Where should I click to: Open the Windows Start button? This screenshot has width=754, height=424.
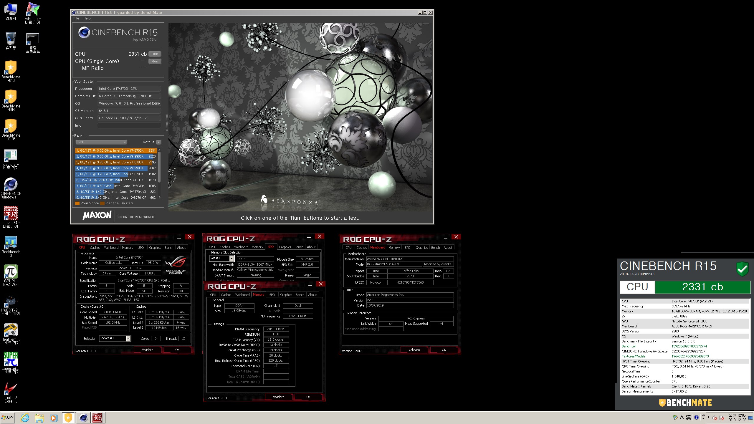tap(8, 418)
